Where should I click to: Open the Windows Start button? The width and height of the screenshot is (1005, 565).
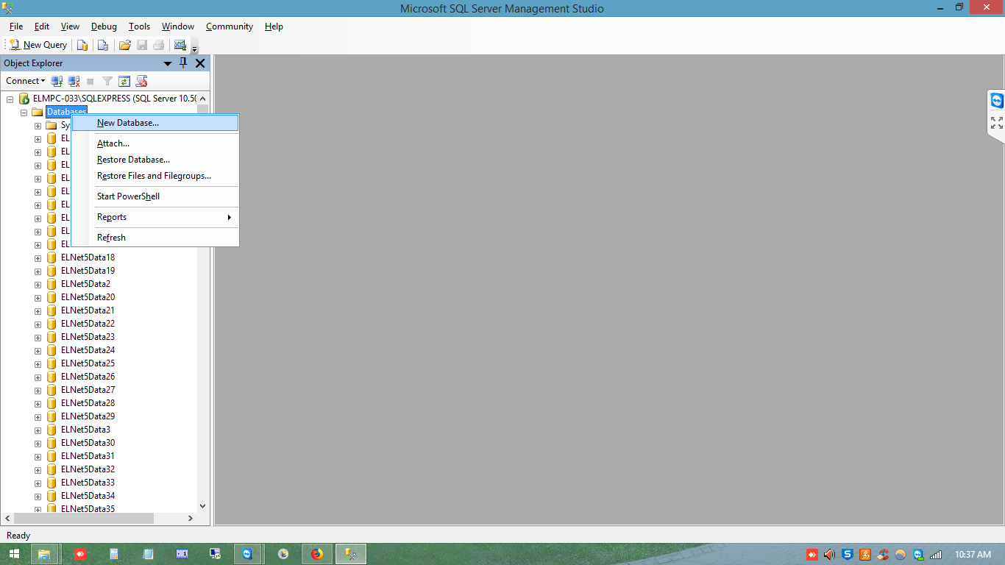point(14,554)
